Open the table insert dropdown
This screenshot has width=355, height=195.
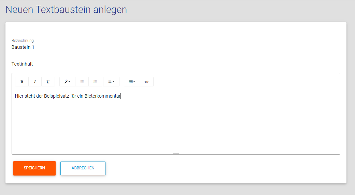coord(132,82)
